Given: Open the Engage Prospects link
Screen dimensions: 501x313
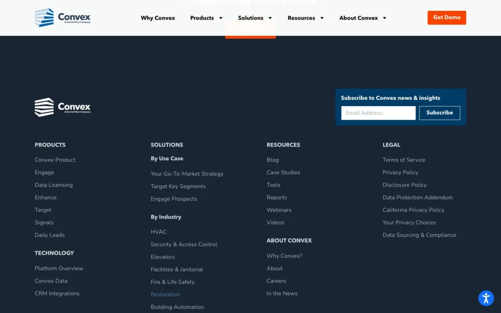Looking at the screenshot, I should coord(174,199).
